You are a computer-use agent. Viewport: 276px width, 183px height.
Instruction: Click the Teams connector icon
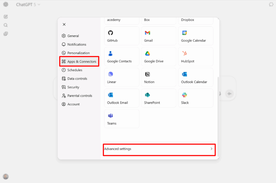pos(110,116)
